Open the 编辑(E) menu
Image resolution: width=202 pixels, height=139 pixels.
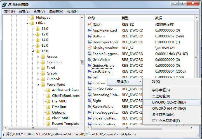tap(24, 11)
